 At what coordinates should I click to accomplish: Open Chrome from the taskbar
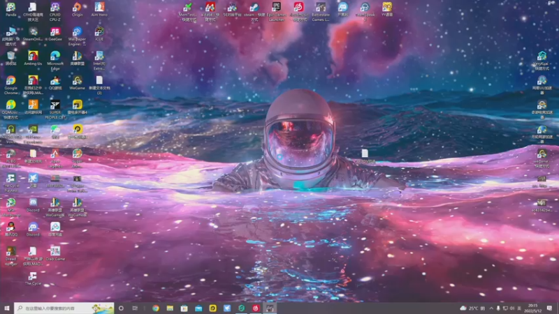coord(155,308)
